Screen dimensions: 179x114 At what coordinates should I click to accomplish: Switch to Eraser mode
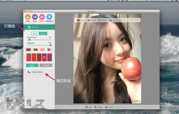(43, 33)
